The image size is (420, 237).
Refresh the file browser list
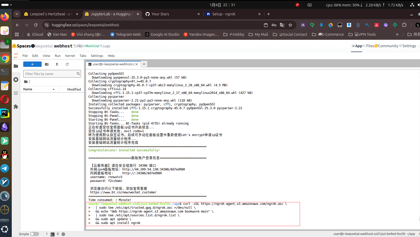67,64
